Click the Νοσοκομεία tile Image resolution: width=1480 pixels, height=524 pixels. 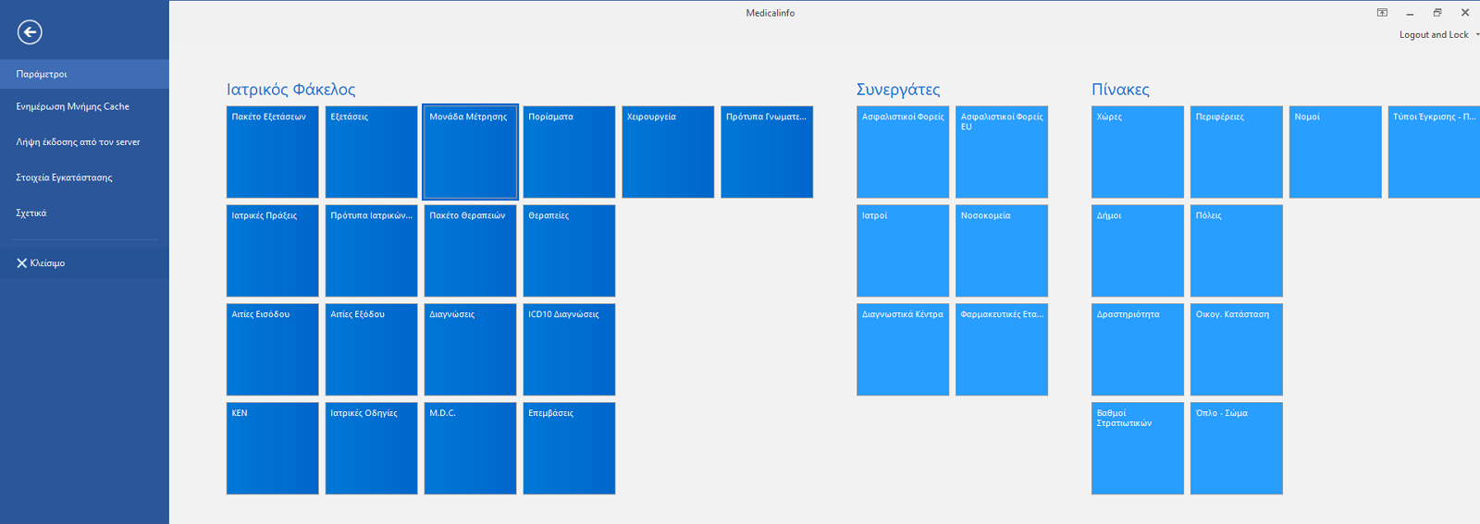point(1001,250)
